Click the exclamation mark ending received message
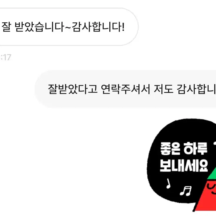 coord(123,27)
